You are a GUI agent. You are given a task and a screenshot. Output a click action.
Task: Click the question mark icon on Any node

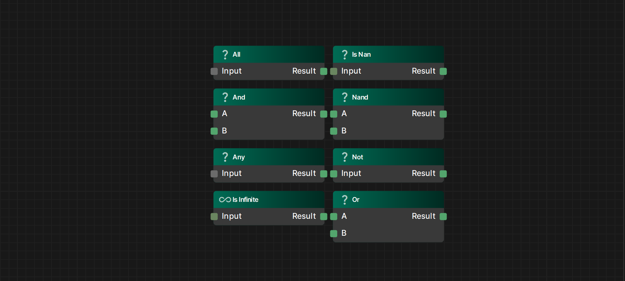coord(225,157)
